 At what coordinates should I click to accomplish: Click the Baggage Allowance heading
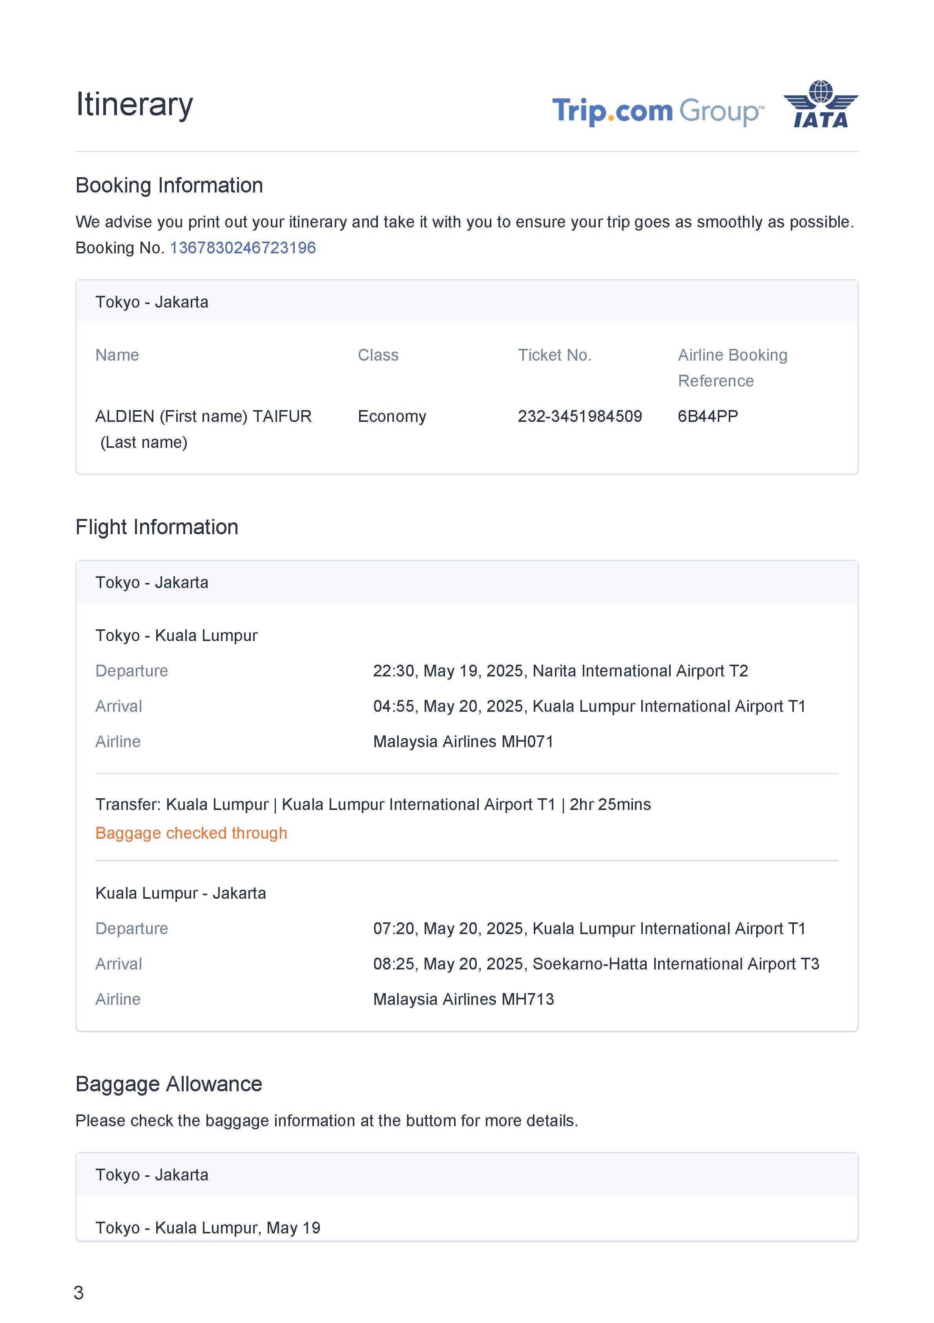(x=169, y=1085)
